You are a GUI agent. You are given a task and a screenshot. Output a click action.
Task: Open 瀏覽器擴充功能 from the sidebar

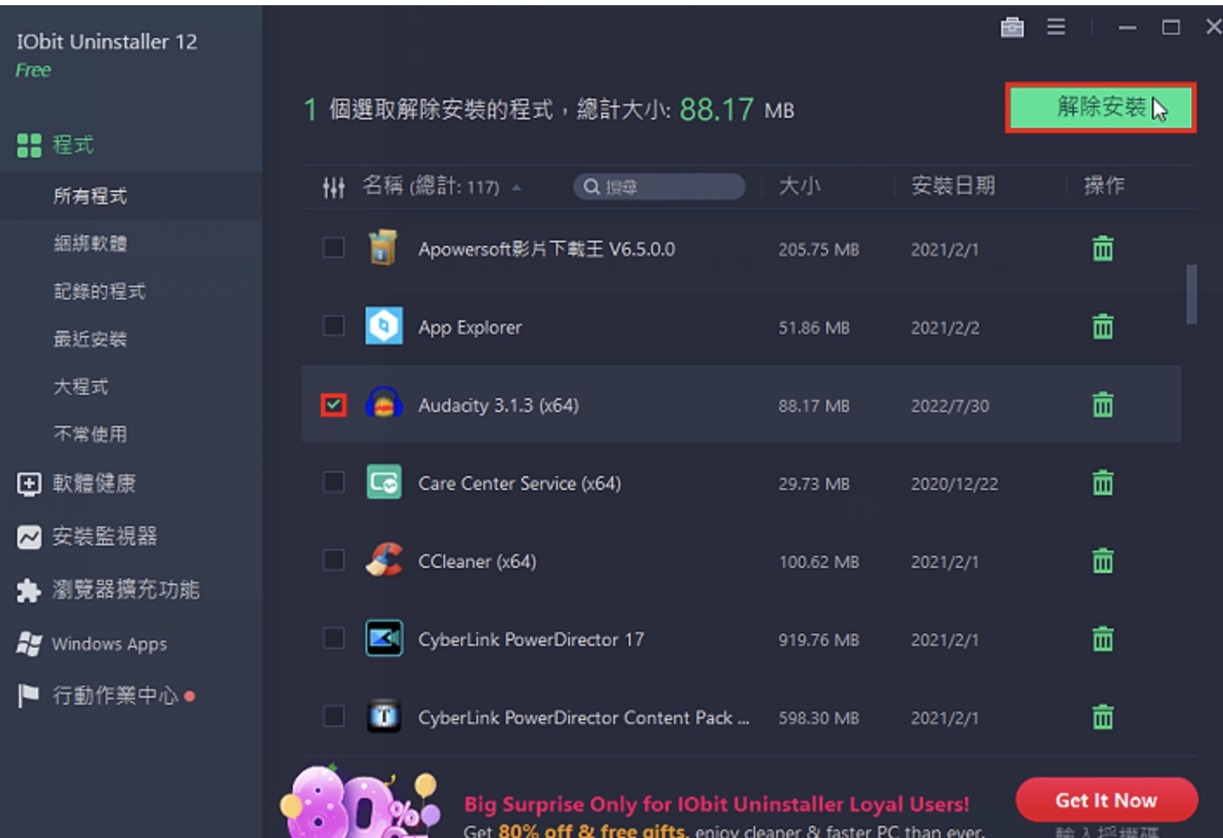(108, 590)
